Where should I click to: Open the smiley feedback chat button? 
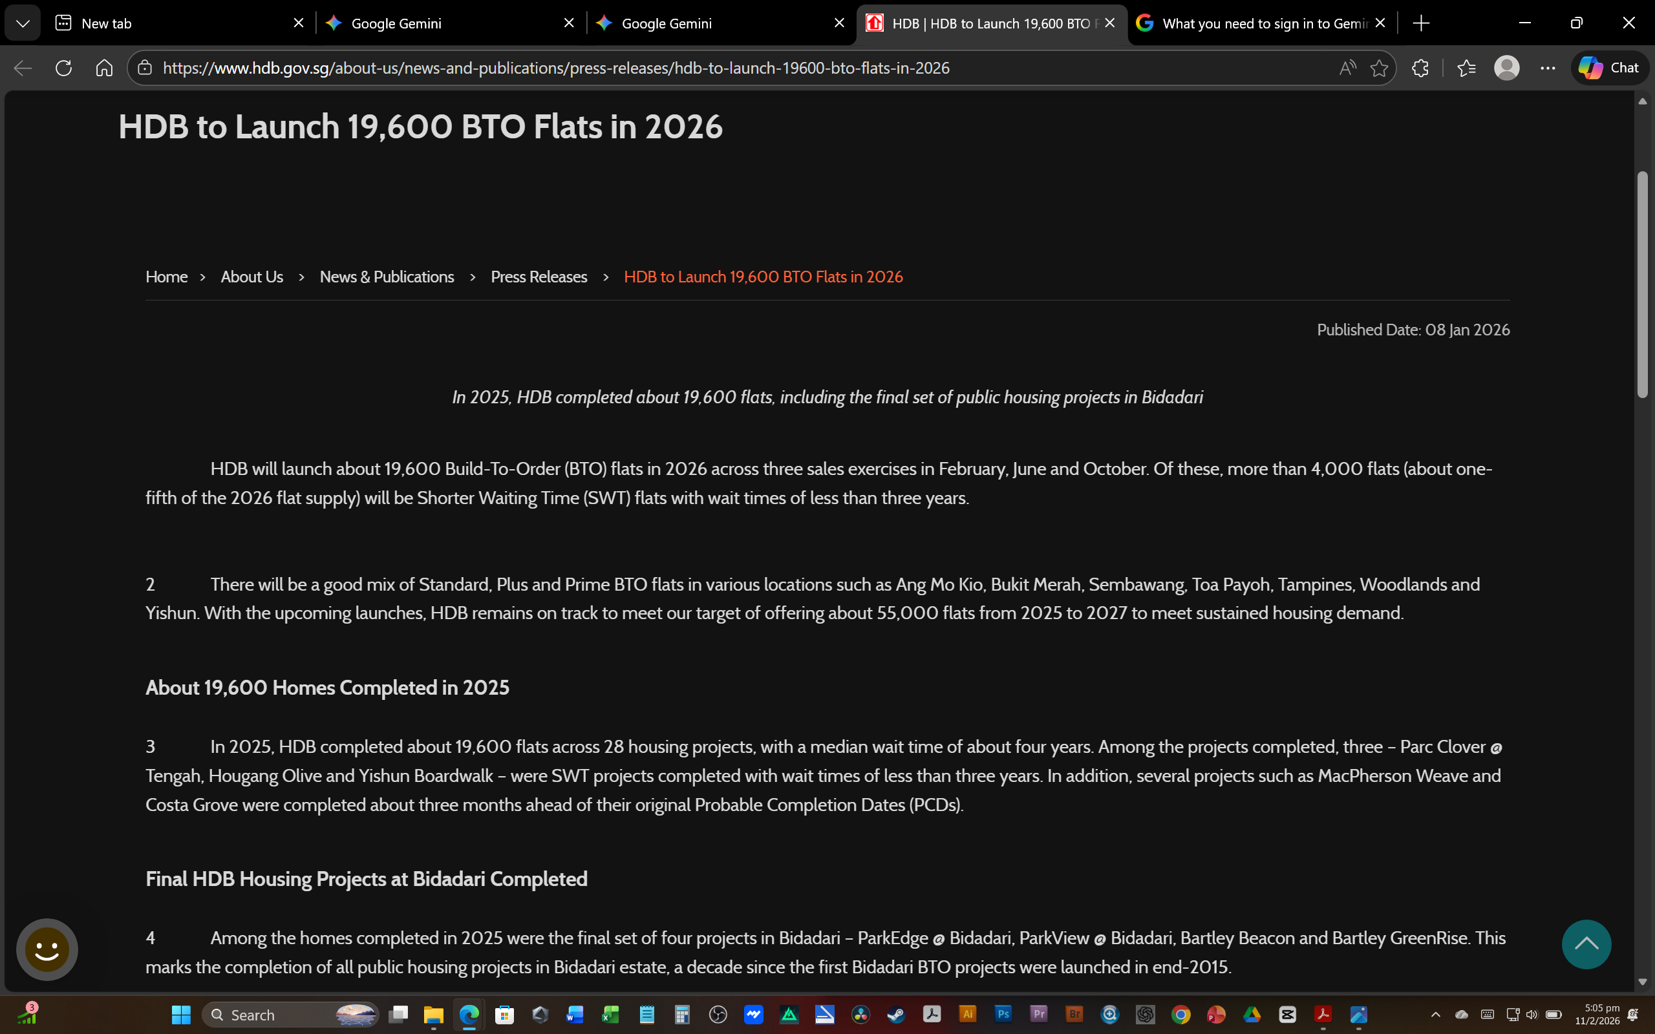(47, 949)
